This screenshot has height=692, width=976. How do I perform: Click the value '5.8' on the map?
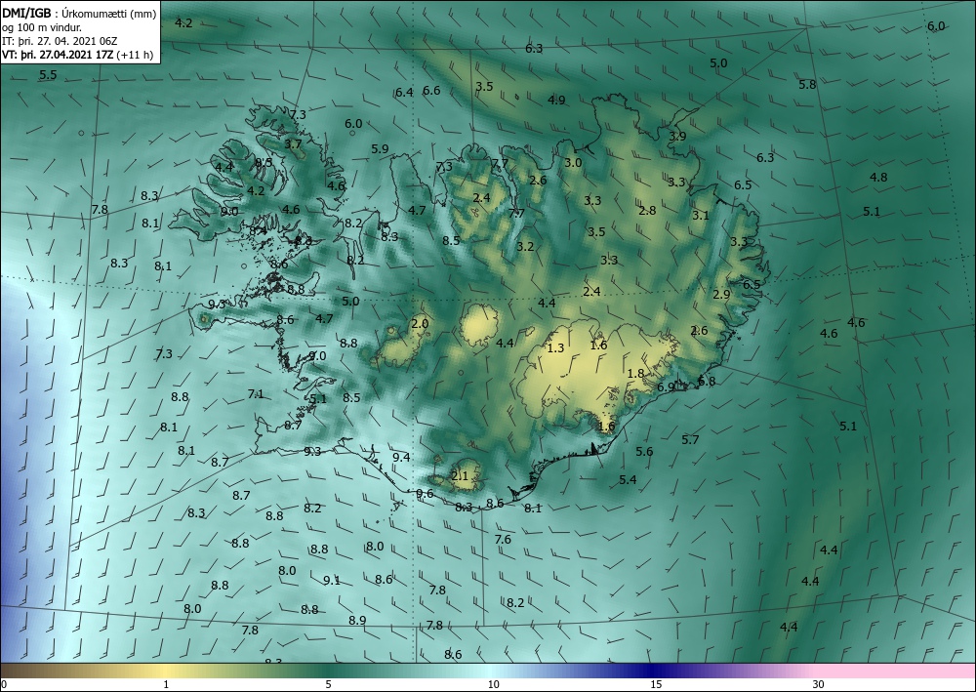click(807, 85)
